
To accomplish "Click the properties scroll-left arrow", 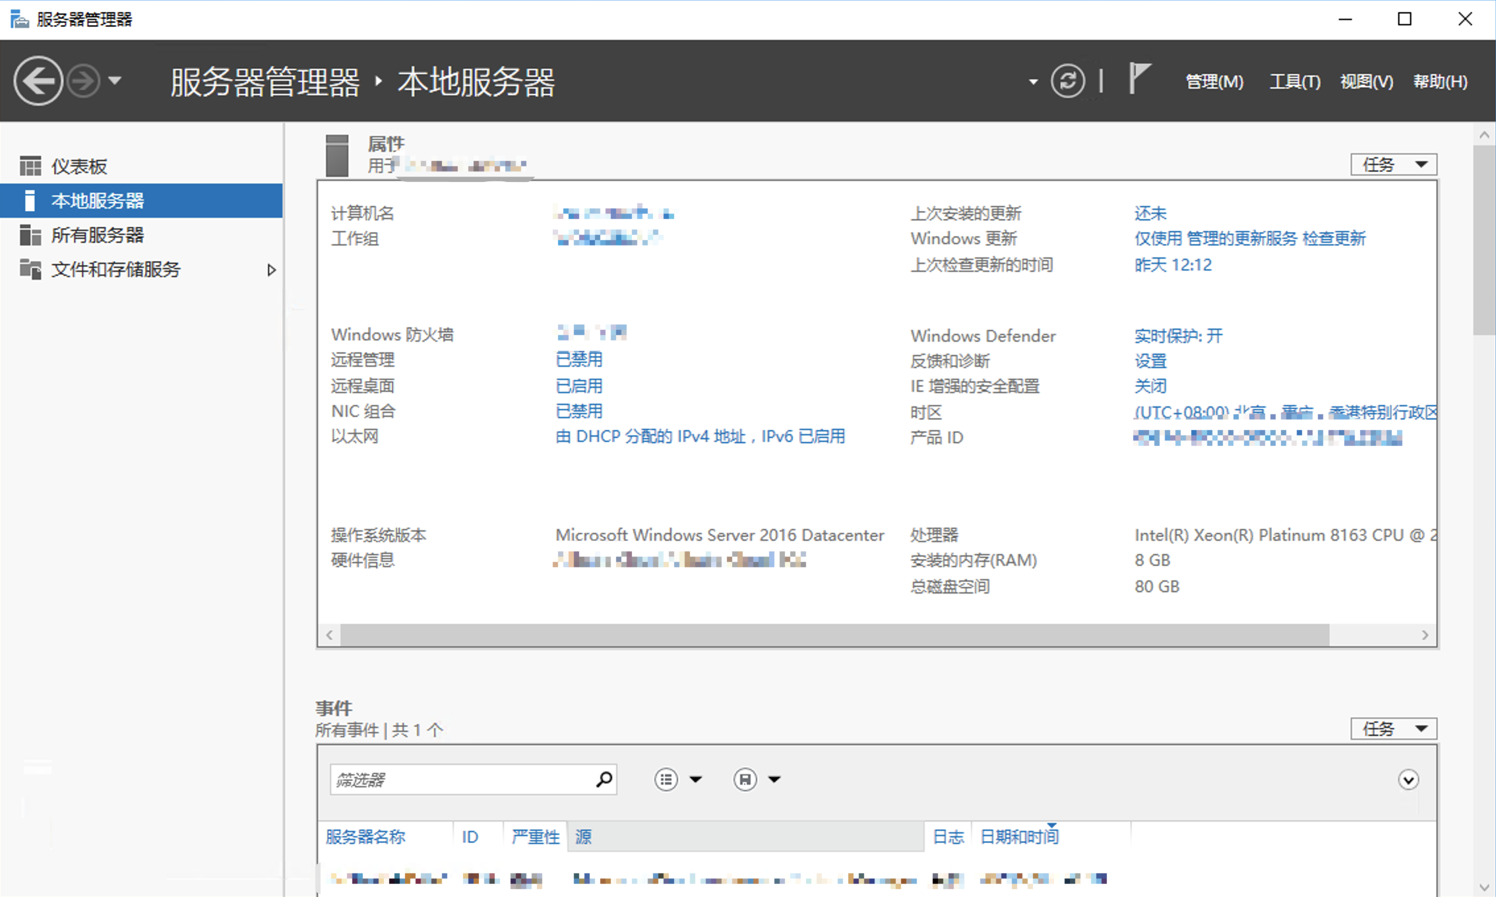I will coord(329,634).
